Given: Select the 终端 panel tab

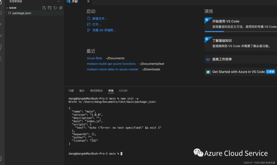Looking at the screenshot, I should pos(111,91).
